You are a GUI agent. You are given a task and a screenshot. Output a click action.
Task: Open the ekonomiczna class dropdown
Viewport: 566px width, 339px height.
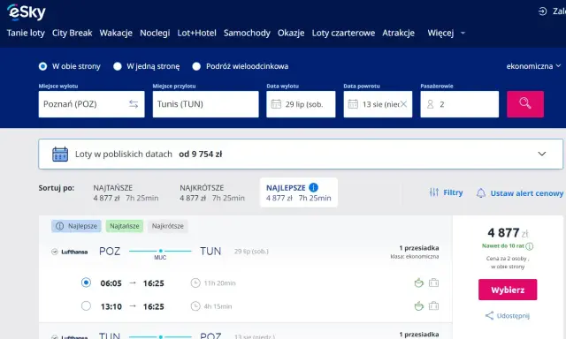pos(533,66)
